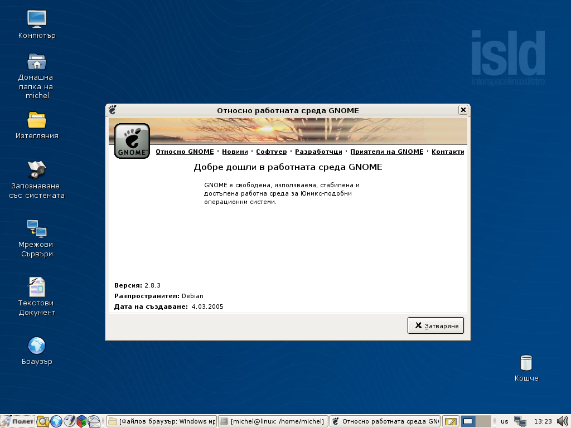Close the Относно работната среда GNOME dialog
Viewport: 571px width, 428px height.
coord(463,110)
